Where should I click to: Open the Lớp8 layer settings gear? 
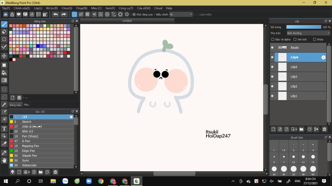(323, 57)
